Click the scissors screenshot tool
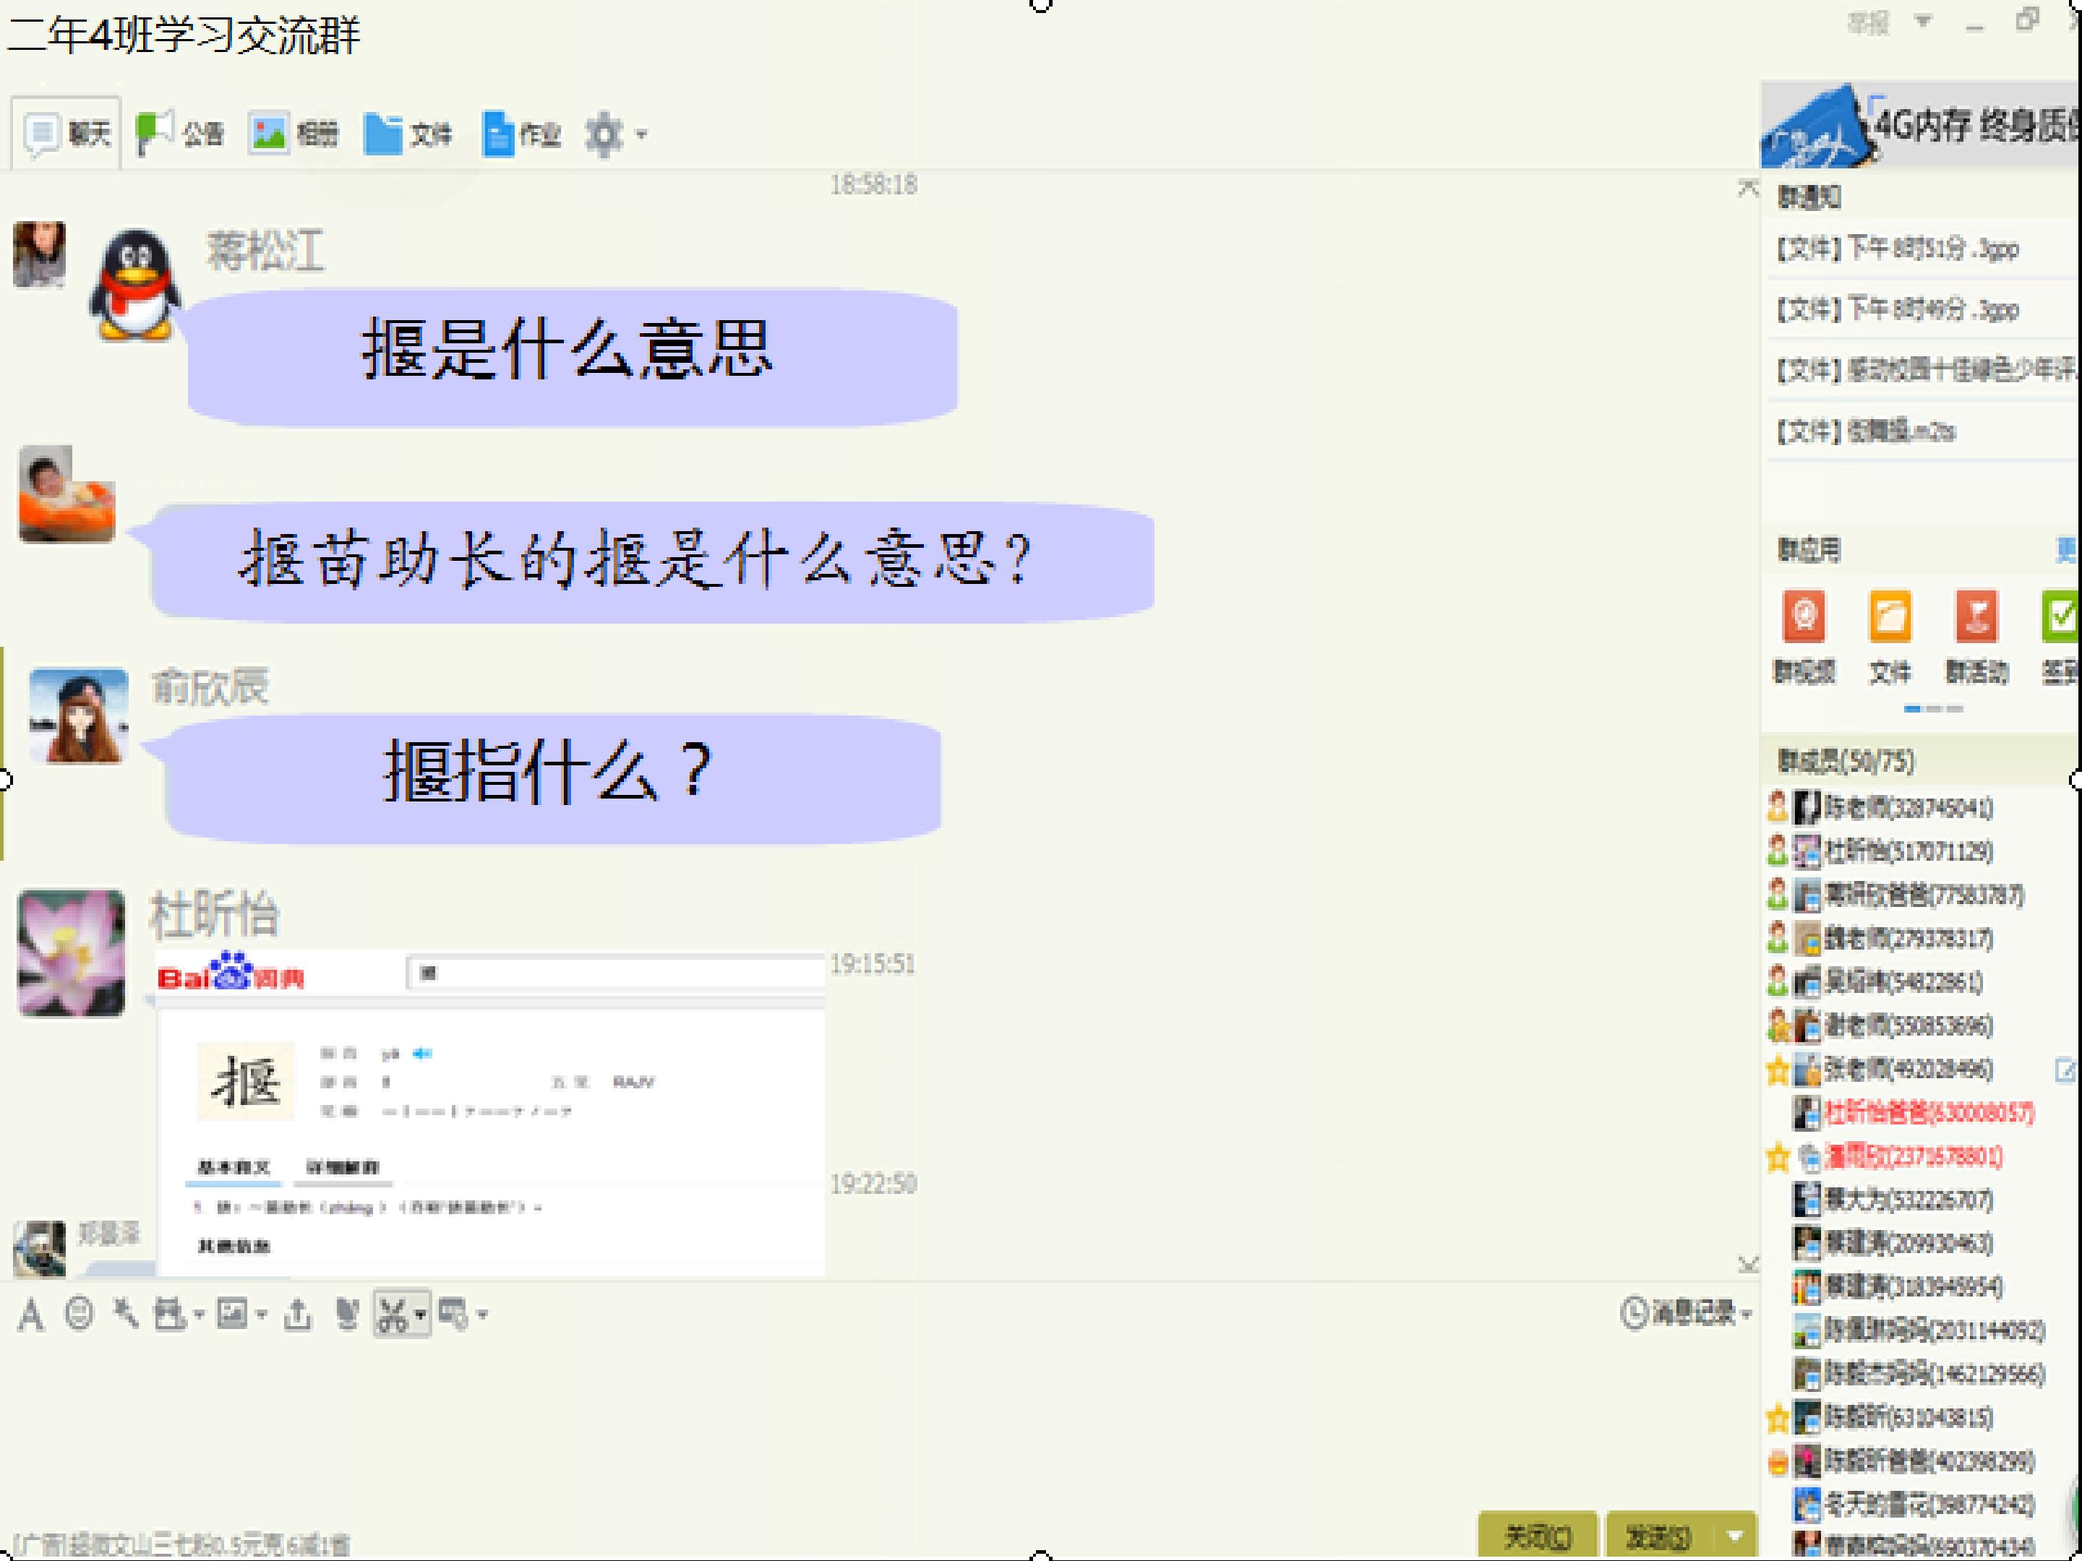2082x1561 pixels. click(x=392, y=1315)
